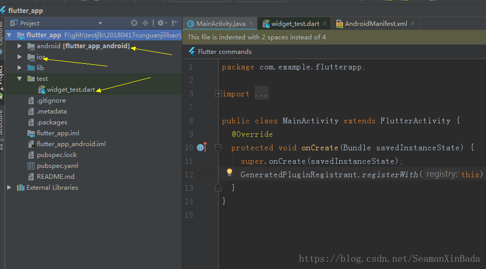486x269 pixels.
Task: Switch to AndroidManifest.xml tab
Action: tap(376, 23)
